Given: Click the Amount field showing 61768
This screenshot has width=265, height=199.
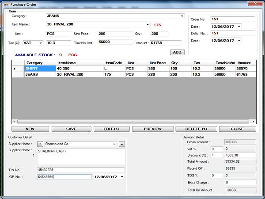Looking at the screenshot, I should tap(166, 43).
